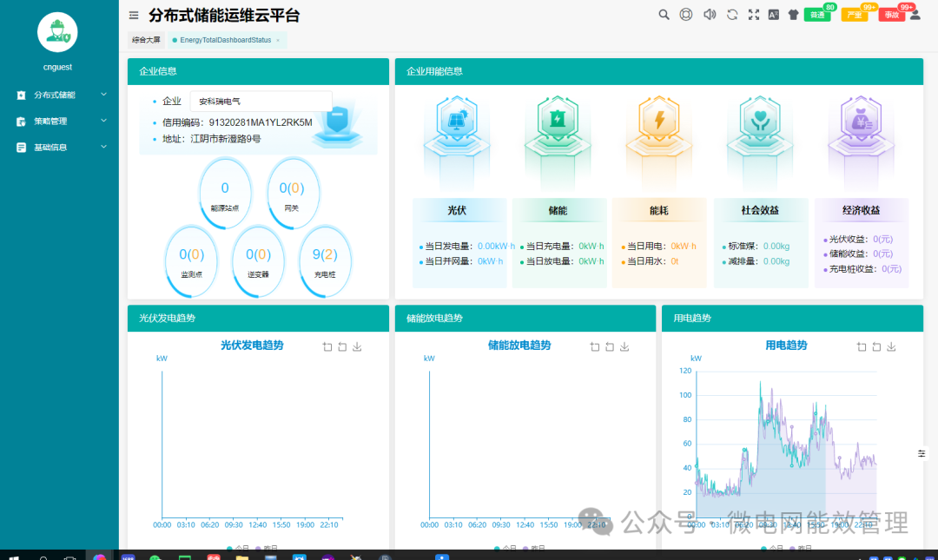The height and width of the screenshot is (560, 938).
Task: Click the teal 社会效益 heart hexagon icon
Action: coord(760,120)
